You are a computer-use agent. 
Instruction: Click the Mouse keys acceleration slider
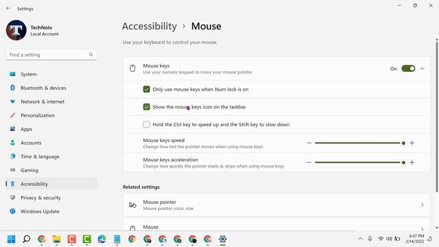tap(360, 163)
